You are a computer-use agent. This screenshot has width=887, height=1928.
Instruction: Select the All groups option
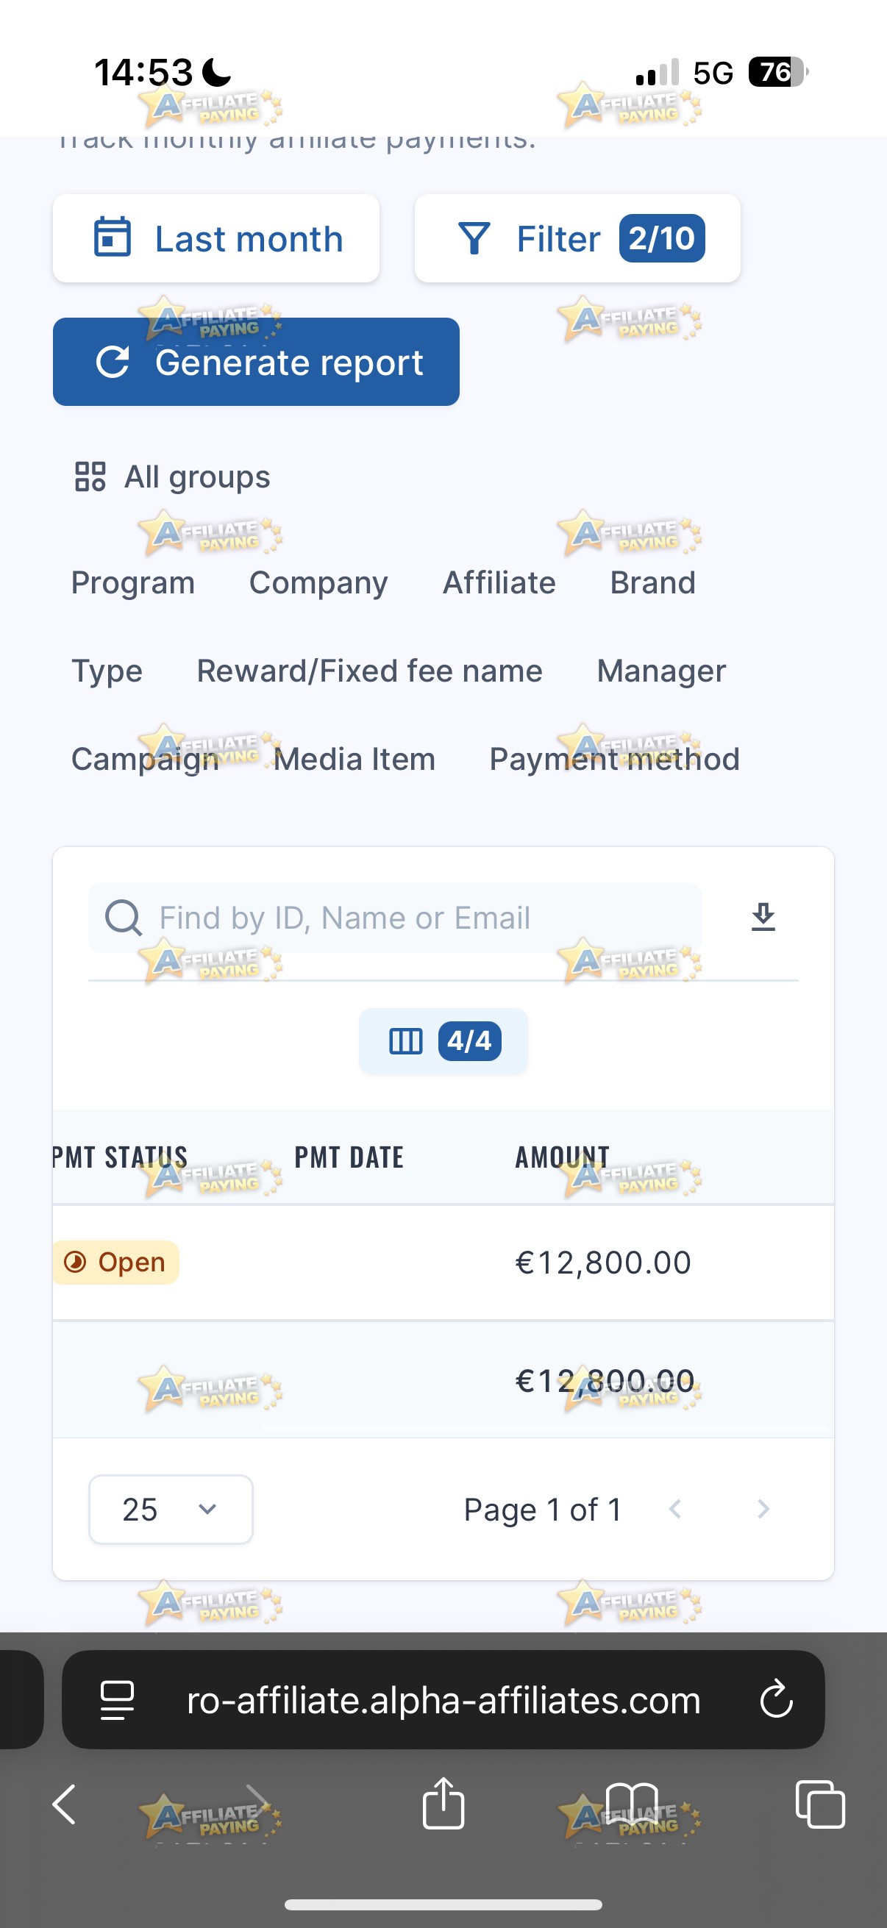click(171, 476)
